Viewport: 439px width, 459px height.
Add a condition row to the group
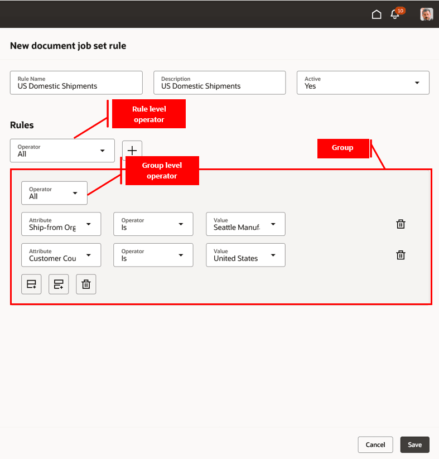[31, 284]
